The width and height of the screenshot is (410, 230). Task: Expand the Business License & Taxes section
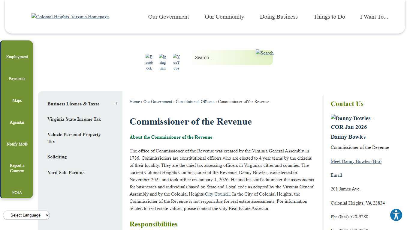click(116, 103)
